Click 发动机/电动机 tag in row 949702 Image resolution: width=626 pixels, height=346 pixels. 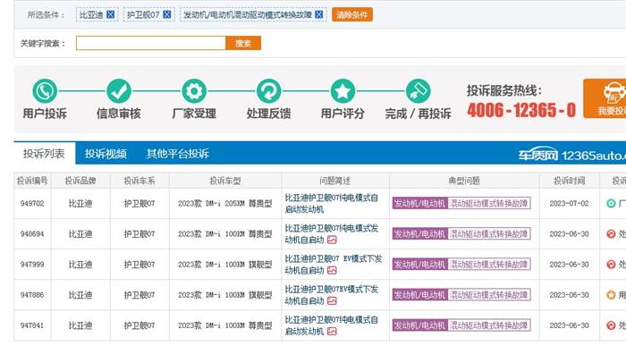tap(419, 204)
